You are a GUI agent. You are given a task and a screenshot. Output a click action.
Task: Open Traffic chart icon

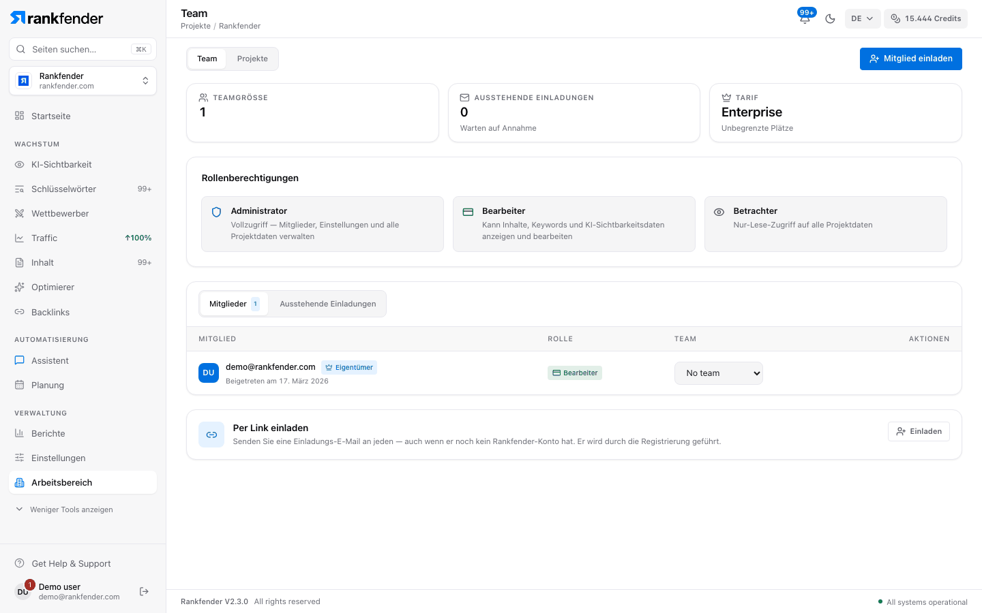(19, 238)
